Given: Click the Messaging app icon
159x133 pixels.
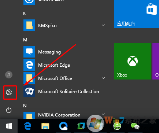Looking at the screenshot, I should point(29,52).
